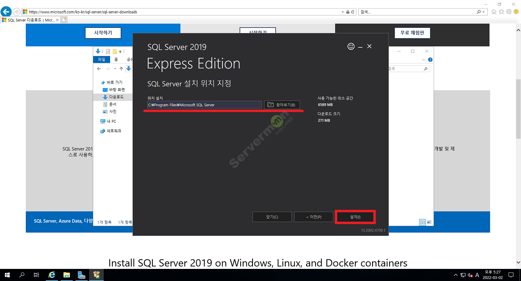Click the yellow smiley feedback icon in browser

[x=516, y=12]
